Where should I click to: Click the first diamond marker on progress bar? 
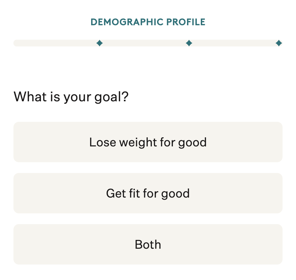click(99, 43)
